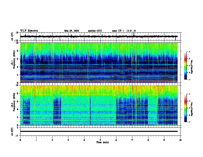Click time axis tick label "6"
This screenshot has height=157, width=203.
116,140
